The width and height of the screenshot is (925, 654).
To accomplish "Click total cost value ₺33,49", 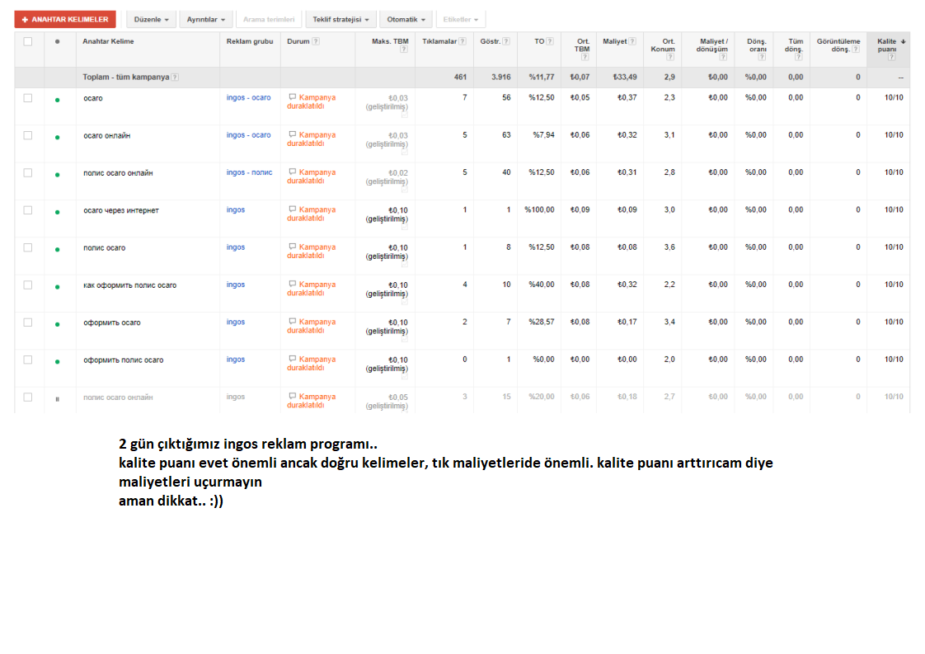I will tap(625, 78).
